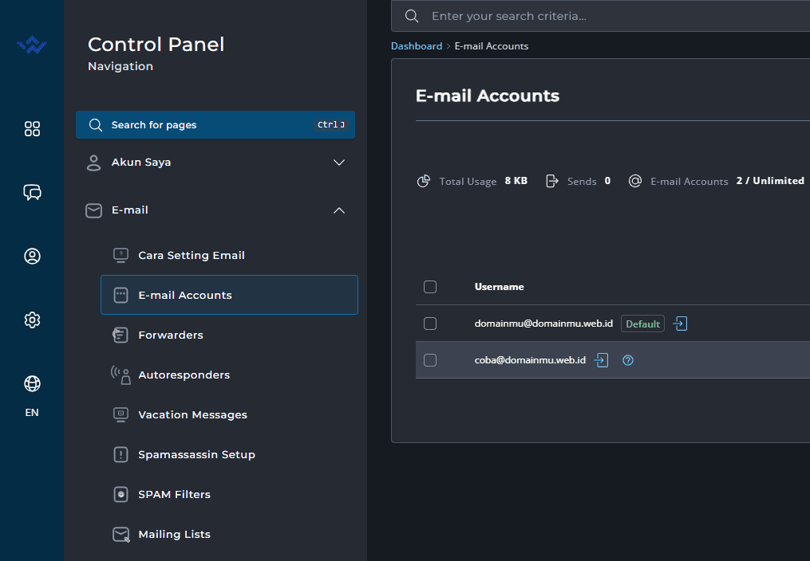Click the Cara Setting Email icon

pos(121,255)
